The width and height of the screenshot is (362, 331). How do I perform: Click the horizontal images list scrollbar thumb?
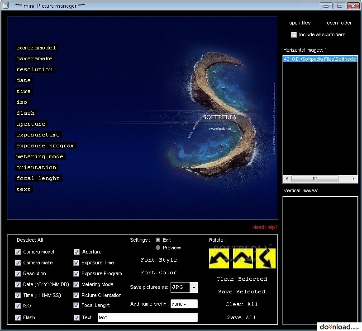tap(315, 179)
